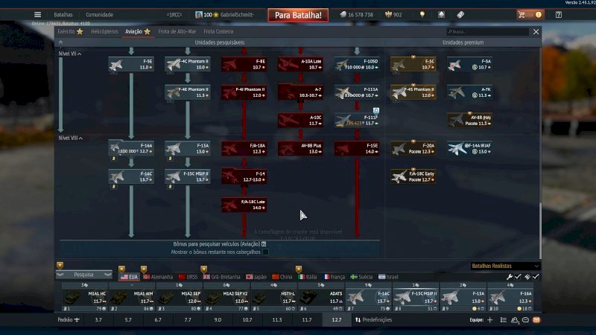This screenshot has width=596, height=335.
Task: Toggle 'Mostrar o bônus restante' checkbox
Action: pyautogui.click(x=264, y=252)
